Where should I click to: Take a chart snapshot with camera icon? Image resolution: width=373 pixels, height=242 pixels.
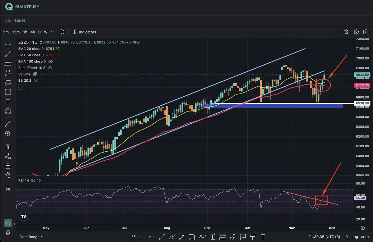point(366,32)
